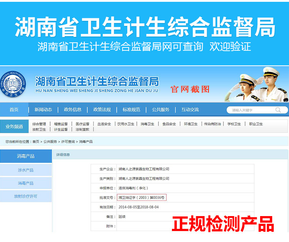Open 涉水产品 in the sidebar

(26, 170)
